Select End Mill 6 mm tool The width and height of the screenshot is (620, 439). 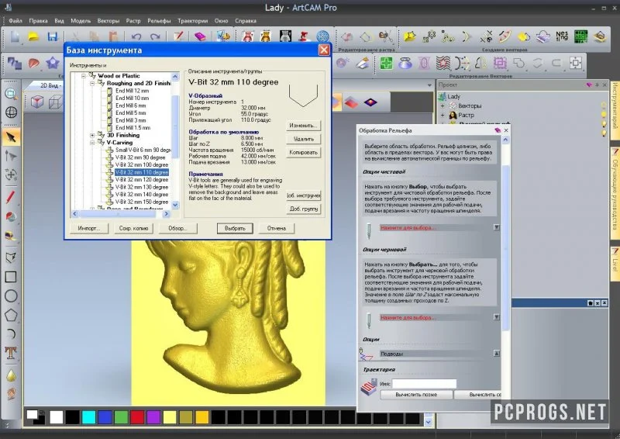pos(130,105)
